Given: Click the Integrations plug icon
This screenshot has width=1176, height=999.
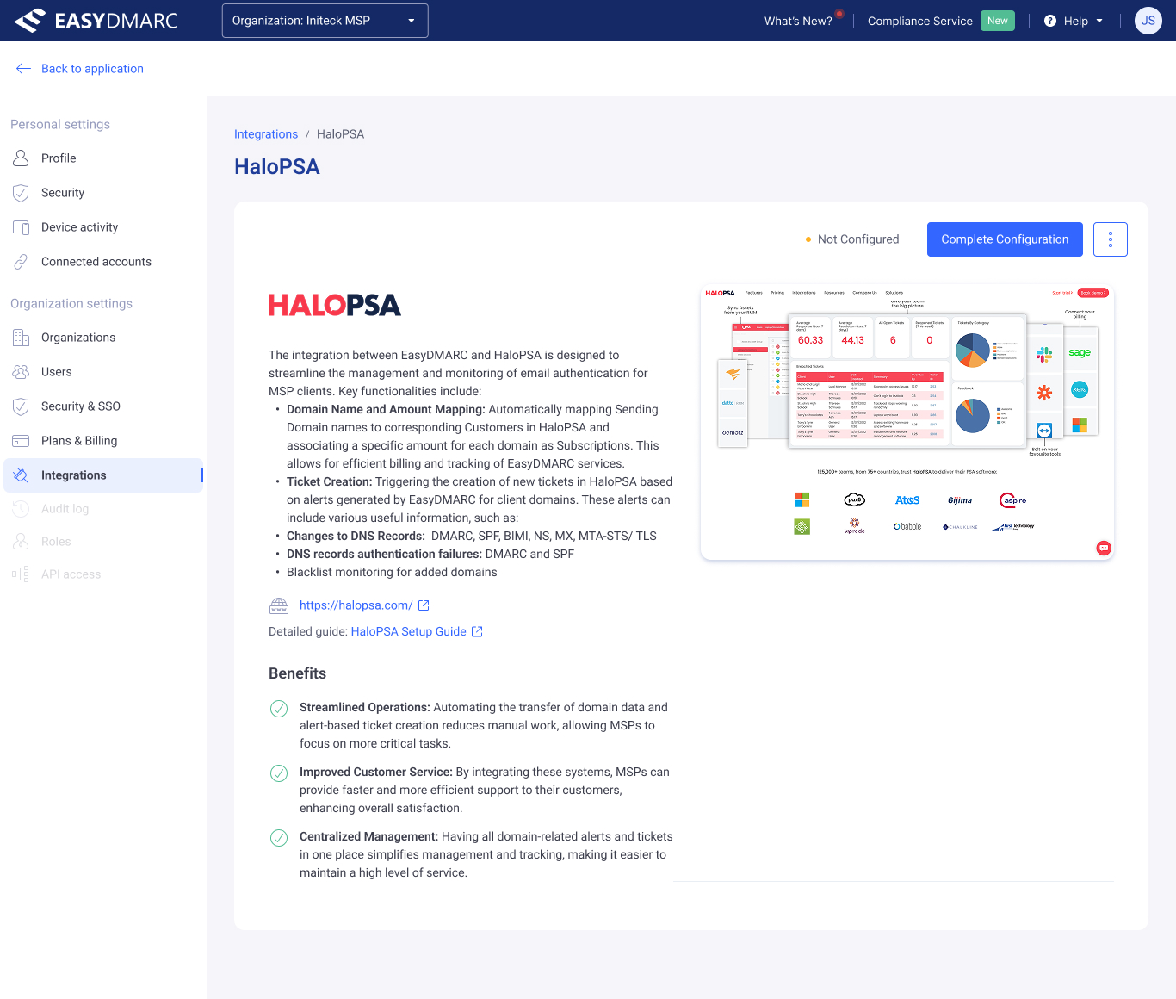Looking at the screenshot, I should (21, 475).
